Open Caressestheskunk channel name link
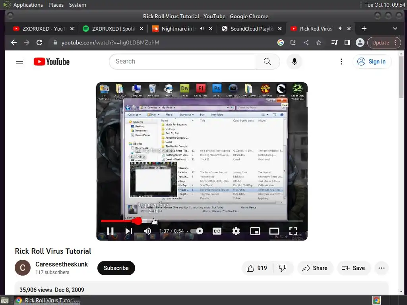407x305 pixels. (62, 264)
